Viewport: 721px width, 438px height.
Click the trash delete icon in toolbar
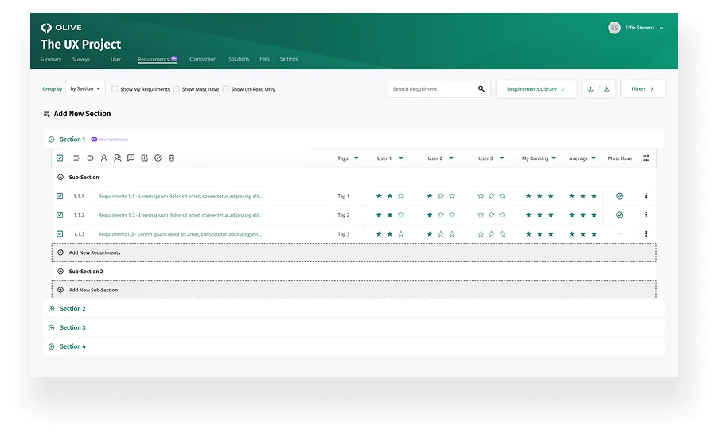172,158
